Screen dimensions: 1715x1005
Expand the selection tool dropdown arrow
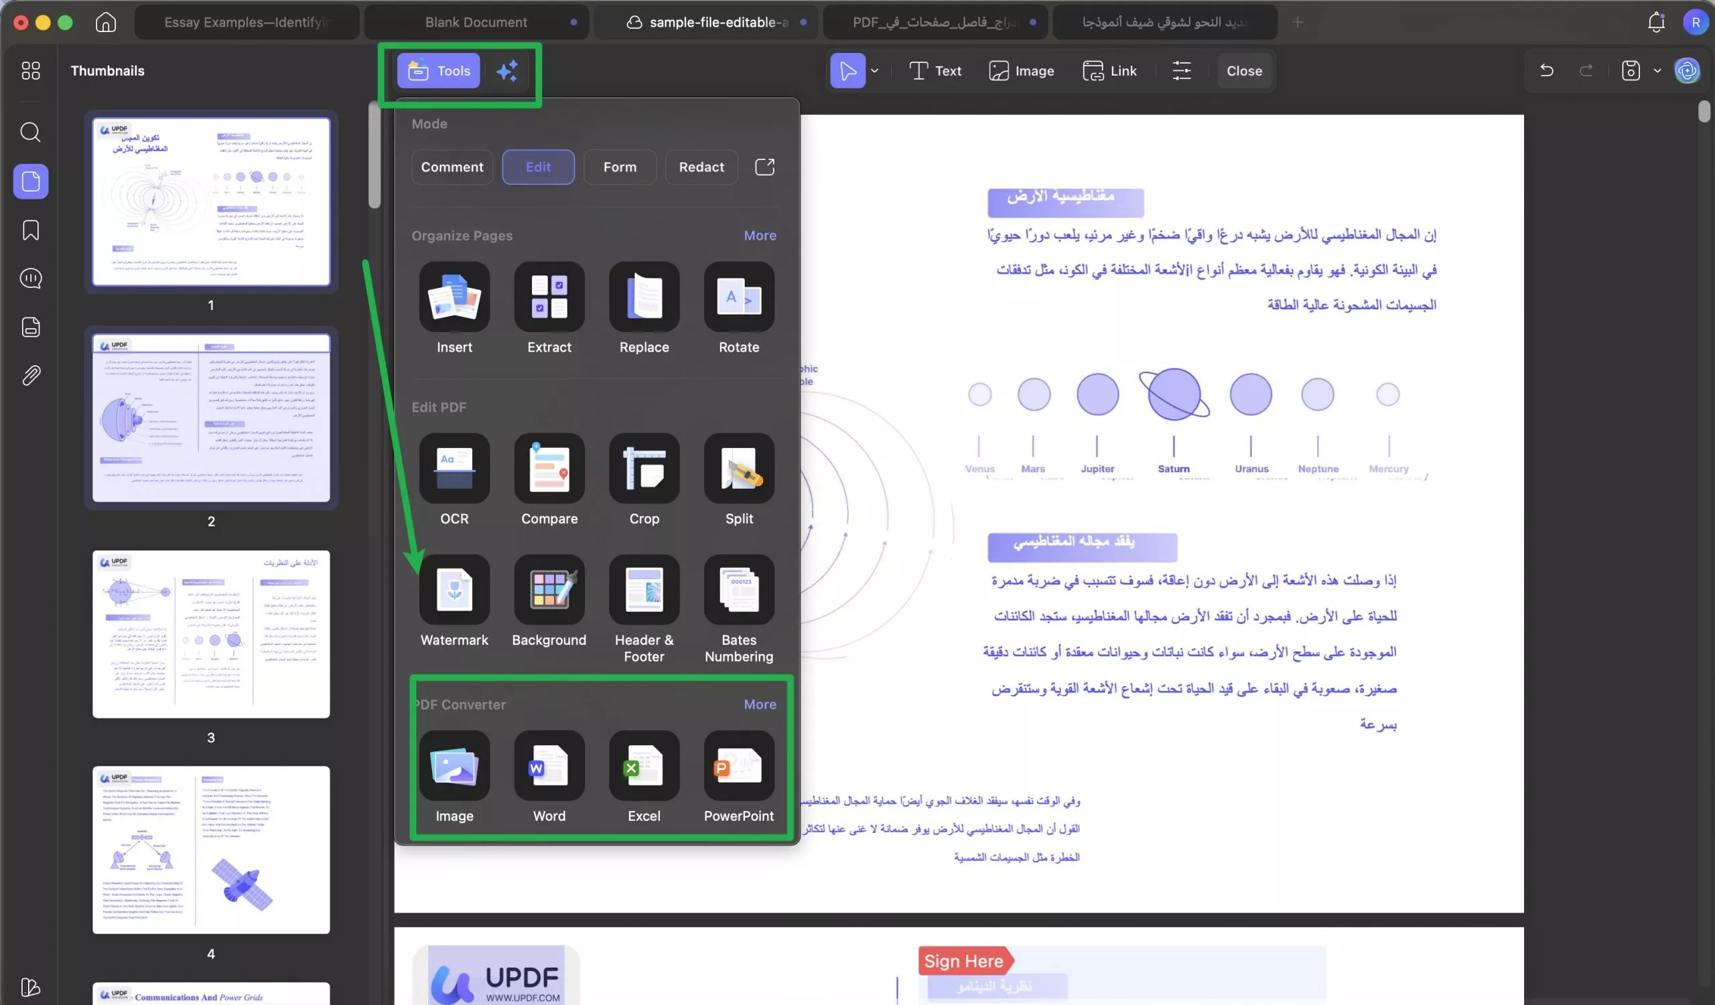click(874, 71)
